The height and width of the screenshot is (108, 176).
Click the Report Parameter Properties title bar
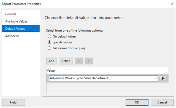pos(80,4)
